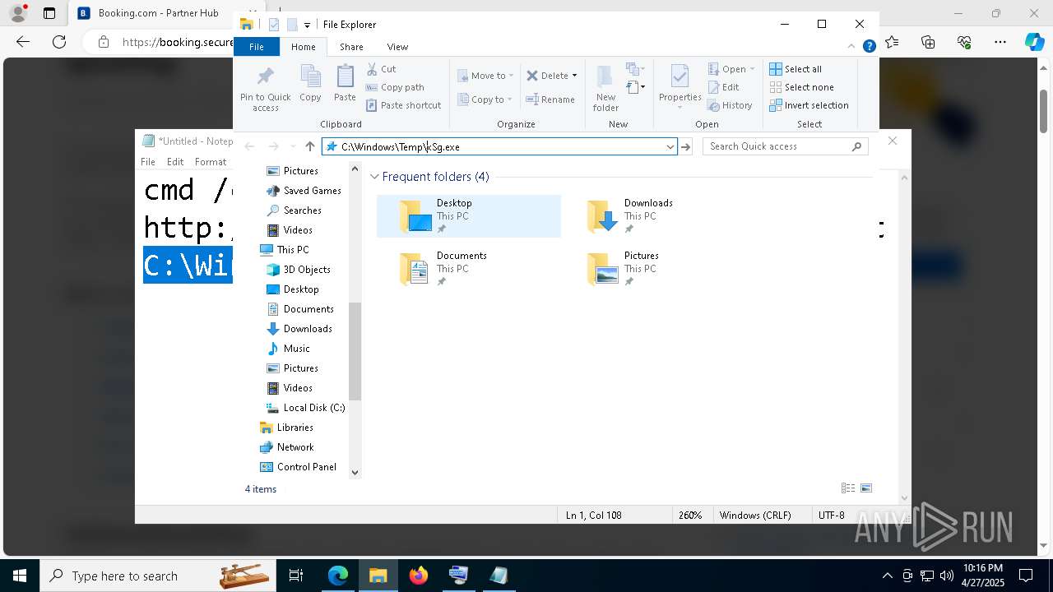Open Notepad's Format menu

point(211,162)
